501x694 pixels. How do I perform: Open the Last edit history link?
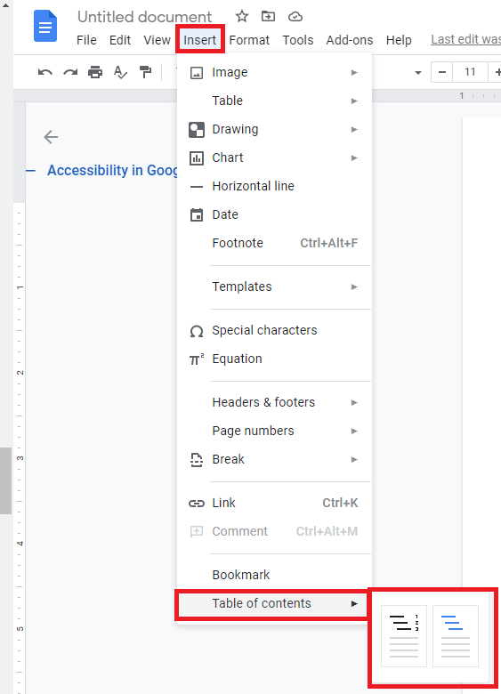click(x=465, y=39)
